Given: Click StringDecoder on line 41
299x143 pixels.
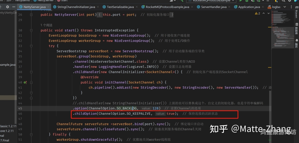Looking at the screenshot, I should point(154,88).
